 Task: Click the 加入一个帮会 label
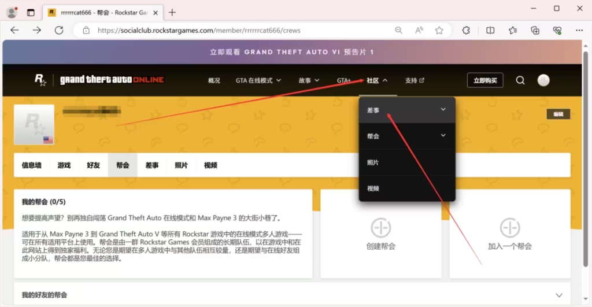point(510,246)
